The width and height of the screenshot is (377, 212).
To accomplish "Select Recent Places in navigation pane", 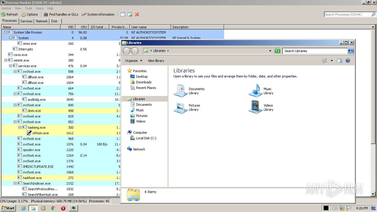I will 146,88.
